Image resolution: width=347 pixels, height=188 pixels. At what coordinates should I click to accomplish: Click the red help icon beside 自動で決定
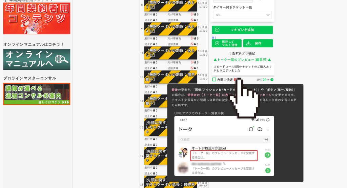(x=235, y=80)
